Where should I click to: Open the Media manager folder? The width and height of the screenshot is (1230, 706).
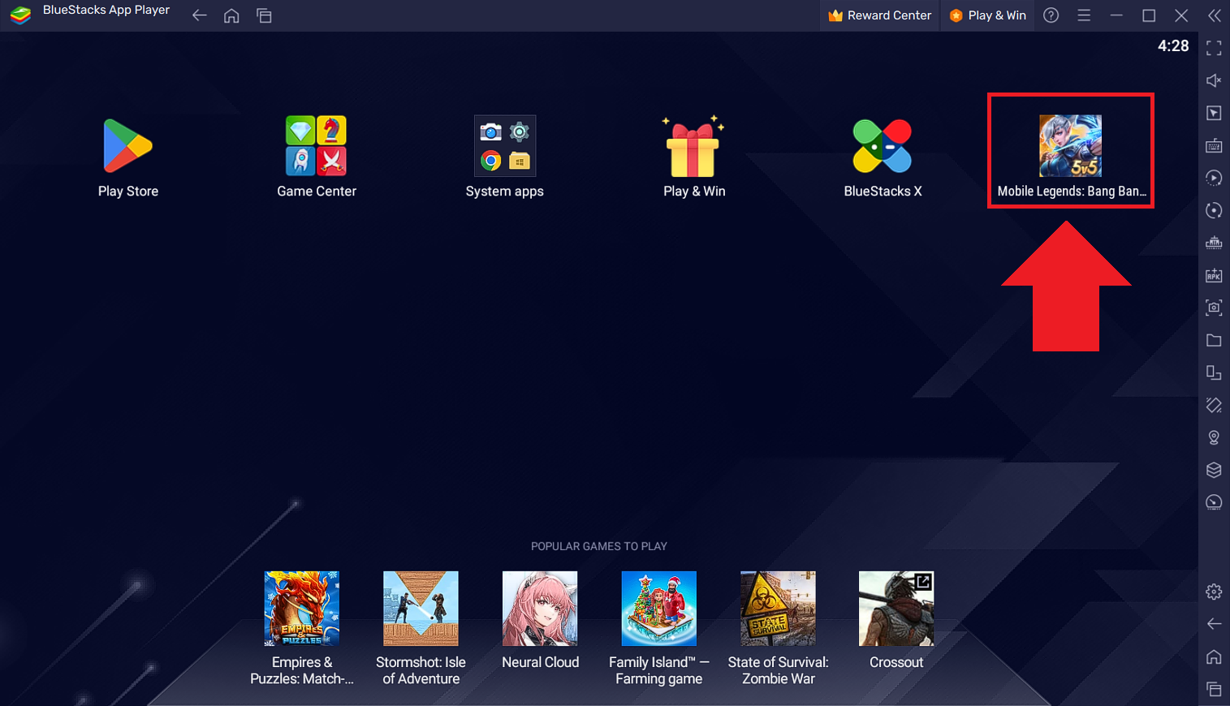(x=1214, y=340)
